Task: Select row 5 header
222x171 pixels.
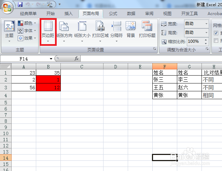Action: point(6,102)
